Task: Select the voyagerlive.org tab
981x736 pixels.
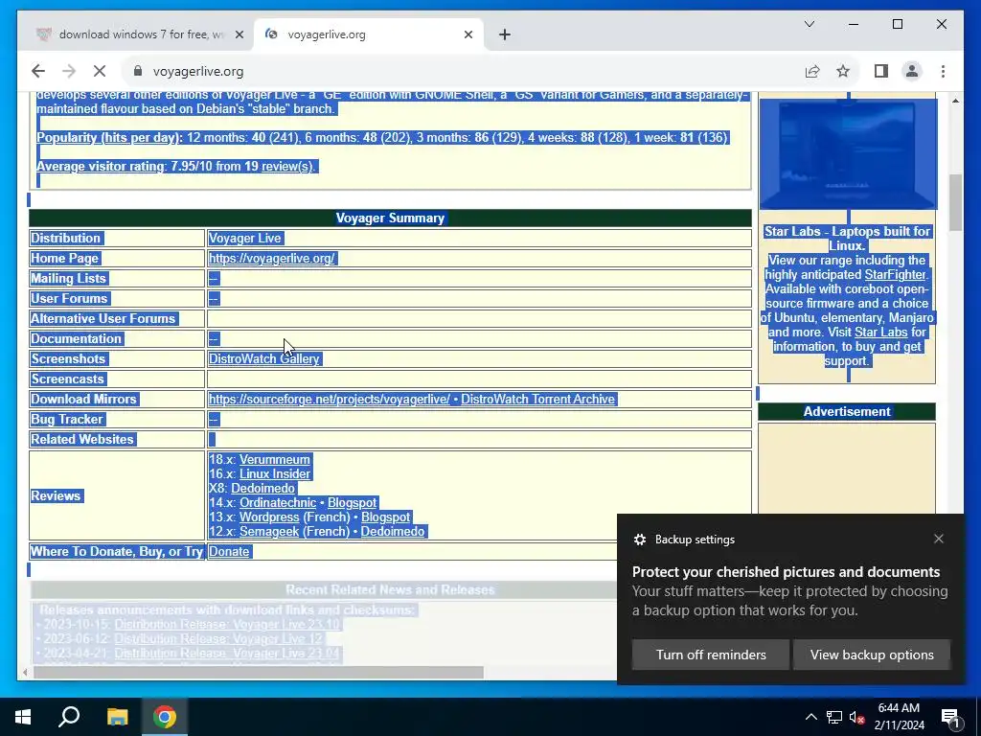Action: tap(369, 34)
